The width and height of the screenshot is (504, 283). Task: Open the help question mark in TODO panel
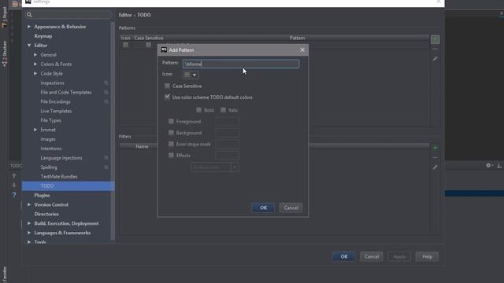click(x=14, y=195)
